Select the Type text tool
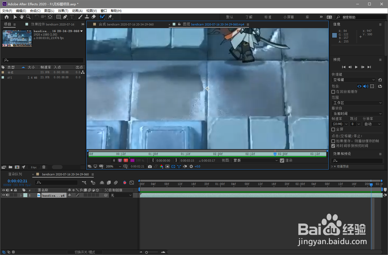Viewport: 388px width, 255px height. 72,17
